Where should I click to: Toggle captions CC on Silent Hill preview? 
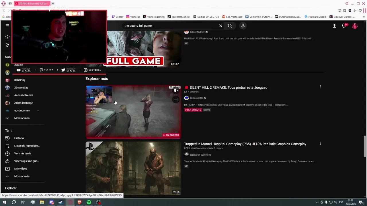tap(176, 100)
